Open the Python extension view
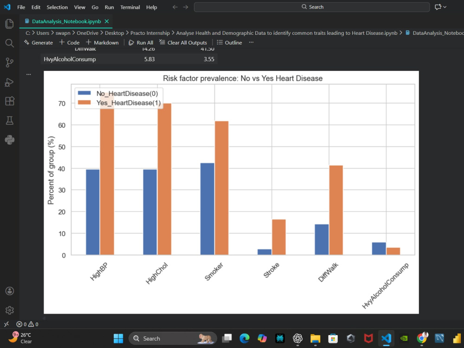Screen dimensions: 464x348 pyautogui.click(x=9, y=140)
